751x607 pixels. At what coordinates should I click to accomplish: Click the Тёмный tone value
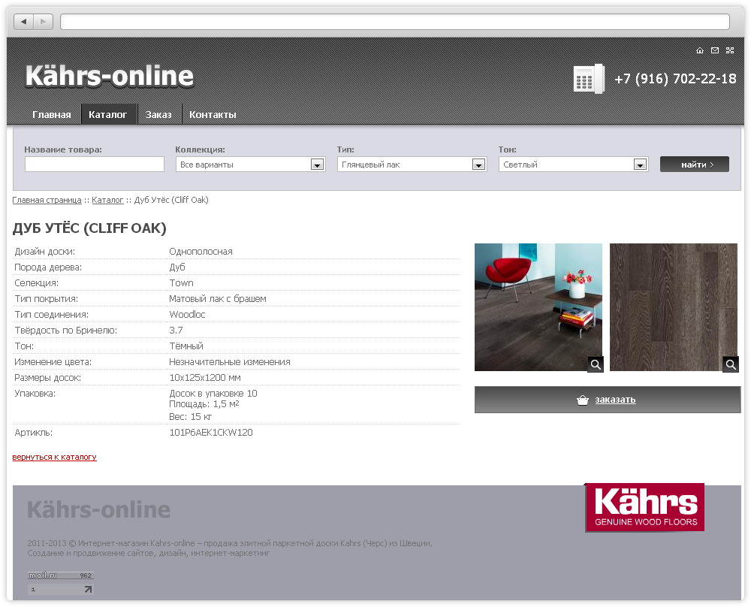[x=186, y=346]
